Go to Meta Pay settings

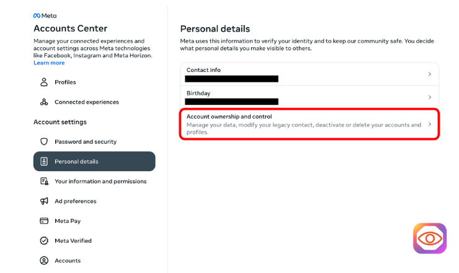(x=68, y=221)
